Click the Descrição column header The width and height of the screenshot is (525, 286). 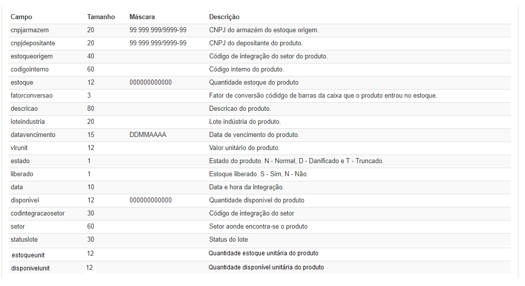(x=224, y=17)
